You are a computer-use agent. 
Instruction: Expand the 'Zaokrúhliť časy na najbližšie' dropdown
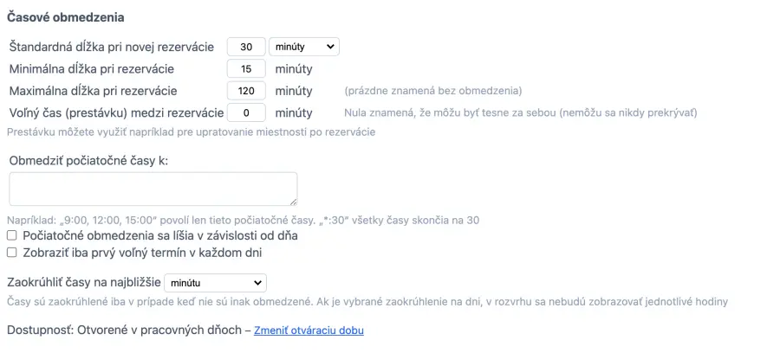pyautogui.click(x=215, y=283)
